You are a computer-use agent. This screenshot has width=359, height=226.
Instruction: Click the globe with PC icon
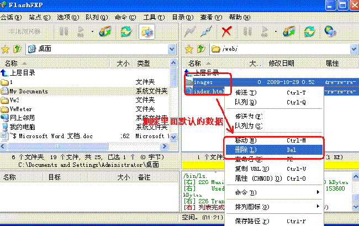tap(330, 31)
